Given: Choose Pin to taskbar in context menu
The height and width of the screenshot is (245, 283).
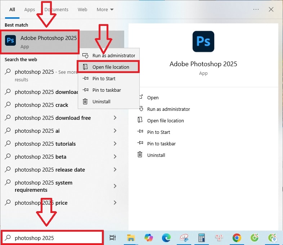Looking at the screenshot, I should pos(109,90).
